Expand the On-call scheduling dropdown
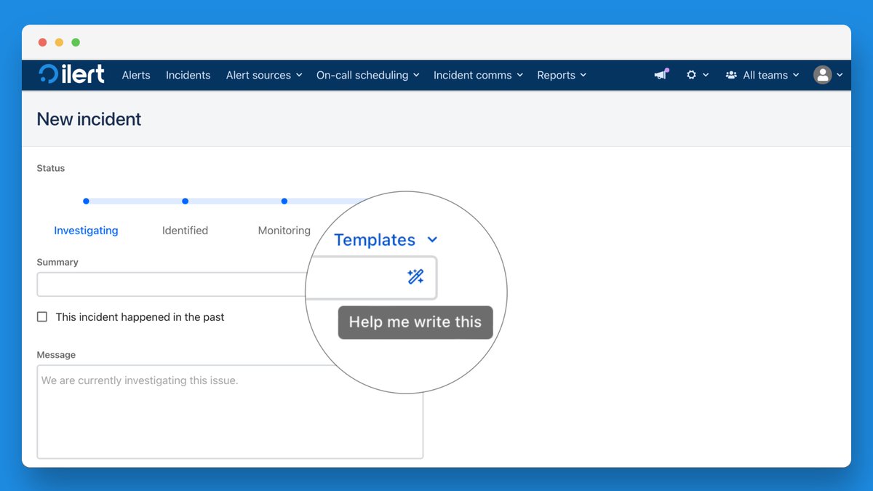This screenshot has width=873, height=491. [367, 75]
